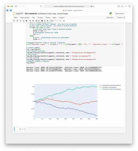Click the 40k x-axis label on chart
The image size is (138, 151).
97,119
